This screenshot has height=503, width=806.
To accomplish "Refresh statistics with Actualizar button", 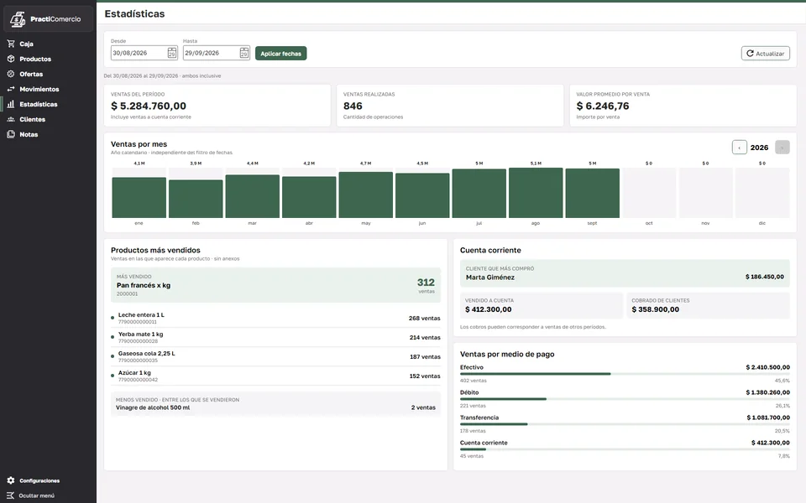I will coord(766,54).
